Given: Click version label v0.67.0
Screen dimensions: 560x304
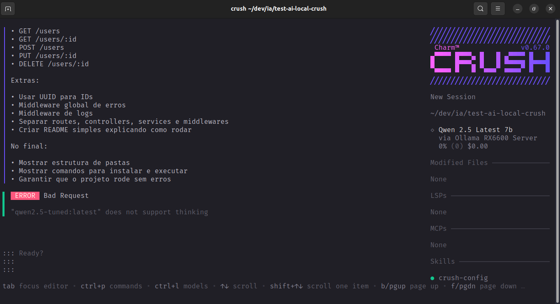Looking at the screenshot, I should [535, 48].
